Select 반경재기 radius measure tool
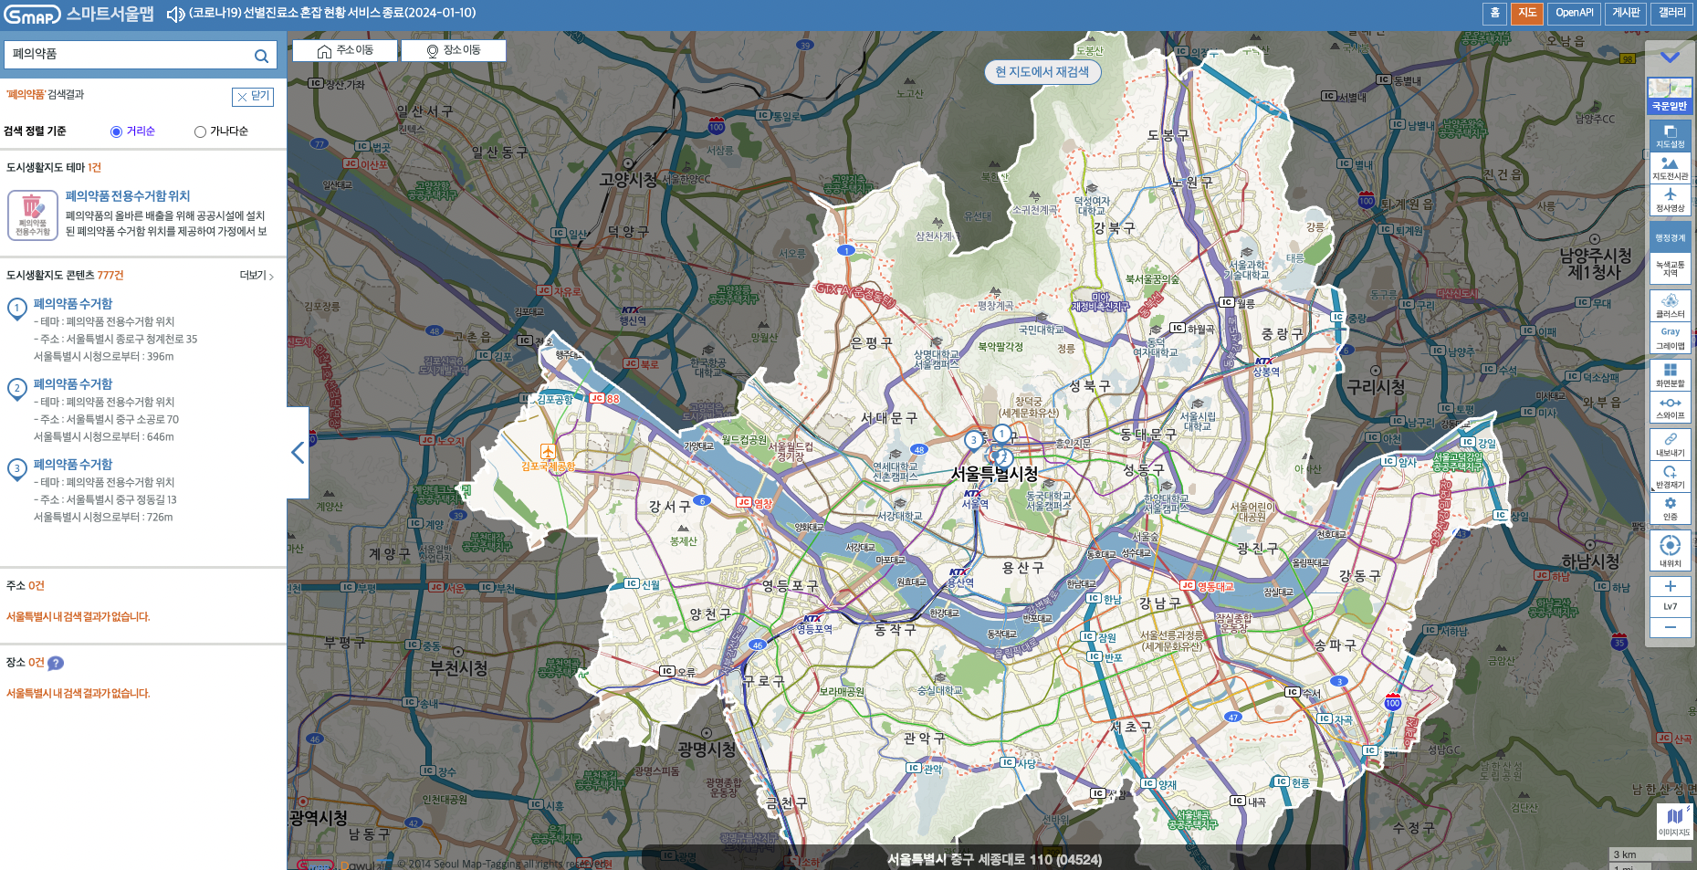This screenshot has height=870, width=1697. tap(1670, 477)
